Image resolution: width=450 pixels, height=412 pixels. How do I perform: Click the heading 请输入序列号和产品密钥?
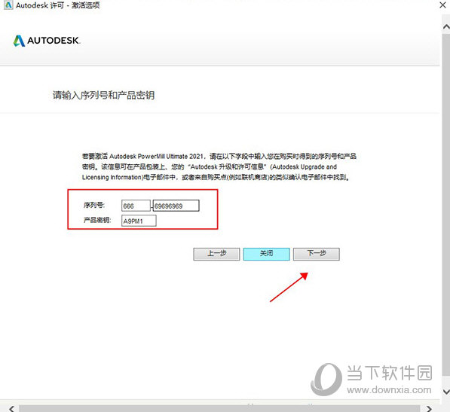[103, 95]
